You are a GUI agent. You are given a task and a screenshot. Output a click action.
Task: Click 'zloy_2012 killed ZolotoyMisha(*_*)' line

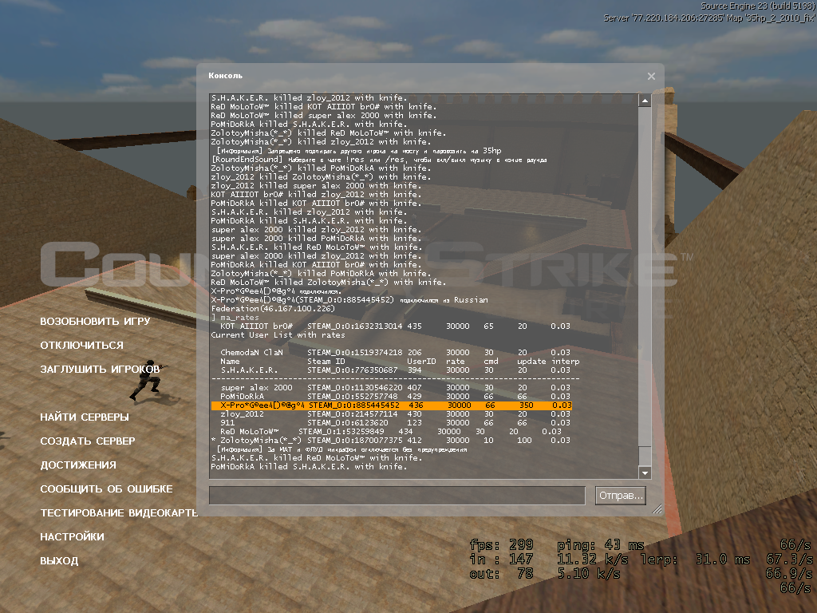tap(321, 176)
